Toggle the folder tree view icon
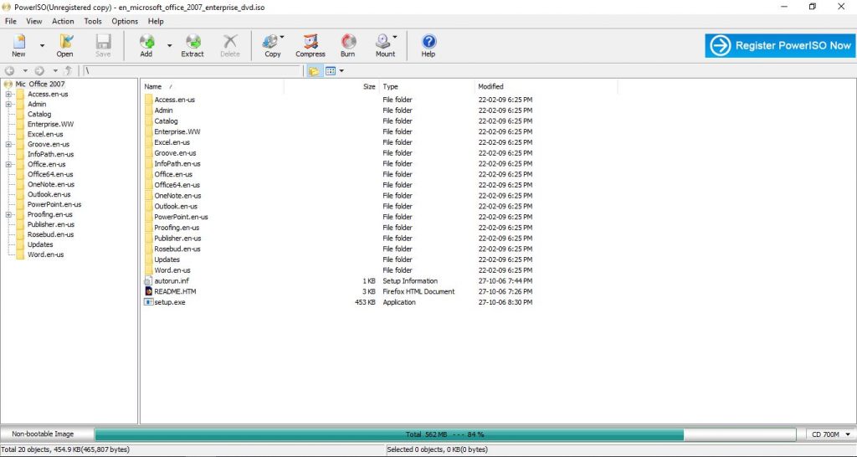This screenshot has width=857, height=457. coord(314,71)
